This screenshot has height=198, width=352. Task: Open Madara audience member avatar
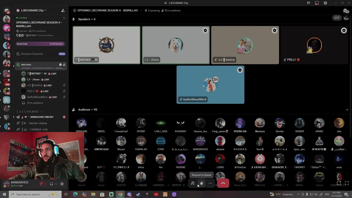[260, 123]
